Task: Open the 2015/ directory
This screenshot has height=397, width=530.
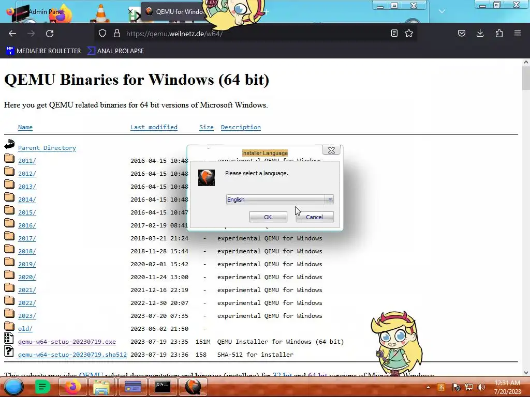Action: tap(27, 212)
